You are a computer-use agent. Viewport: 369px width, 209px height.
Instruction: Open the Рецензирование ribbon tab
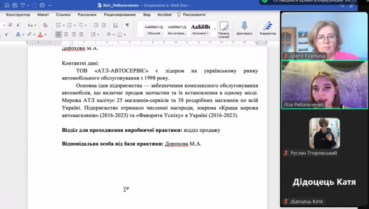[x=120, y=14]
